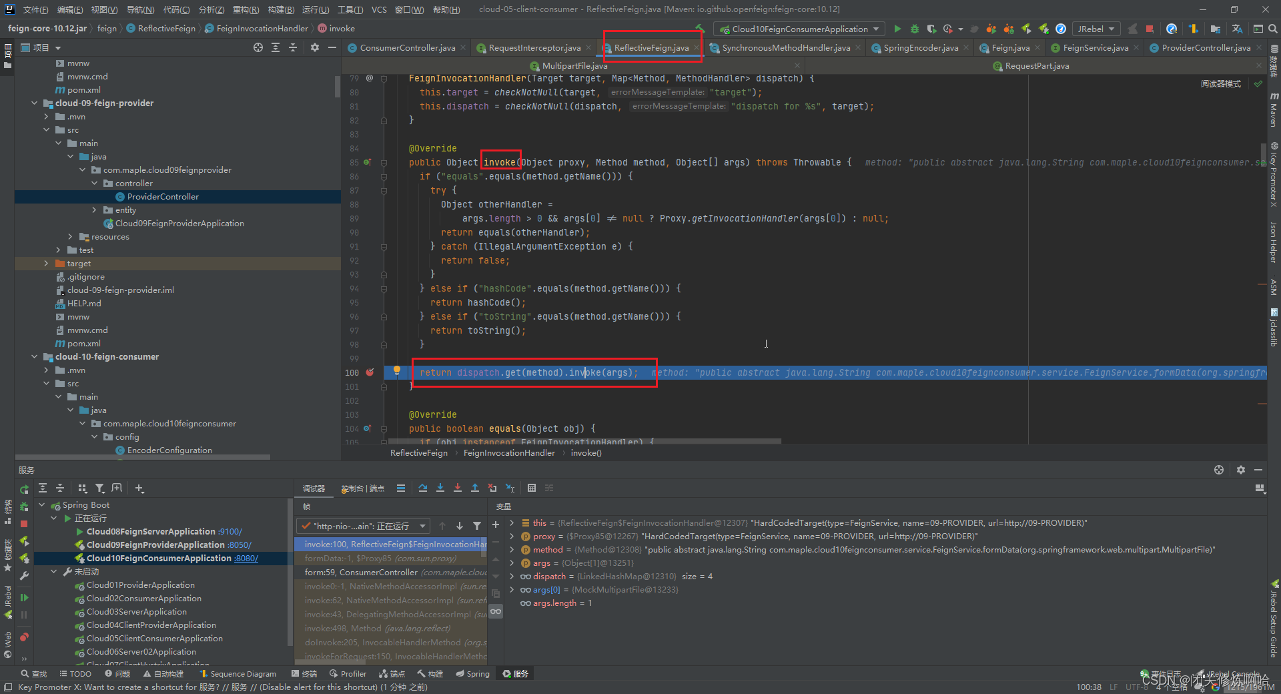The image size is (1281, 694).
Task: Run with coverage icon in main toolbar
Action: click(x=931, y=29)
